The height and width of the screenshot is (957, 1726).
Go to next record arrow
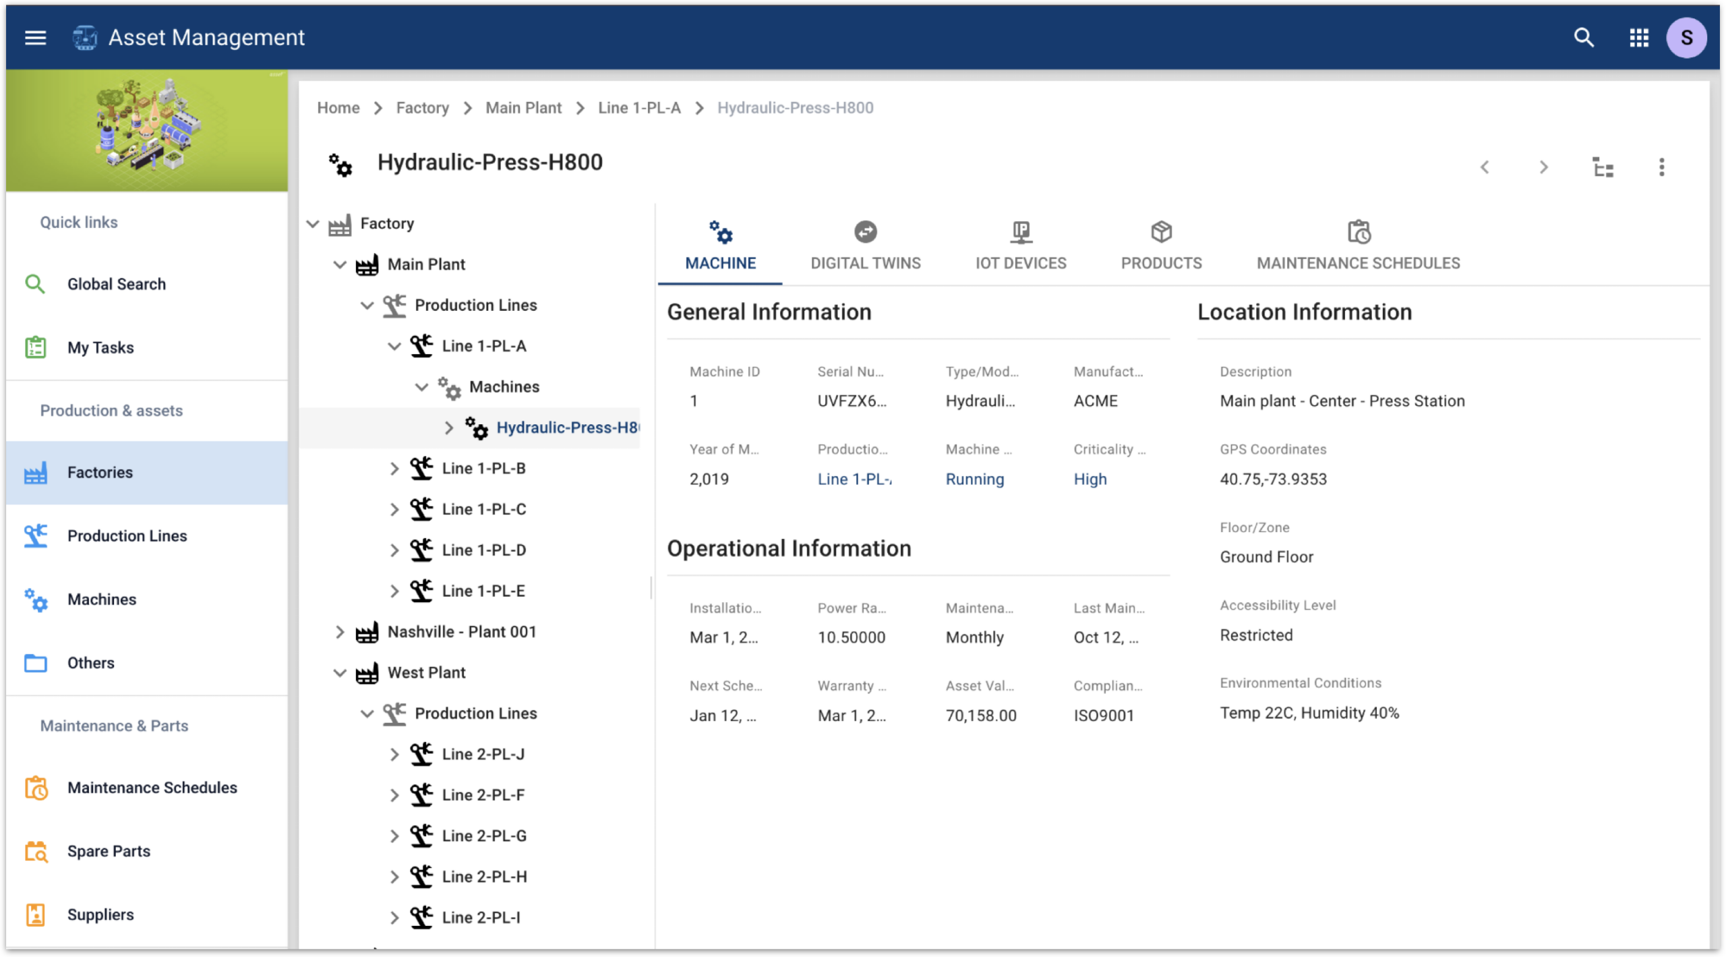pos(1543,167)
